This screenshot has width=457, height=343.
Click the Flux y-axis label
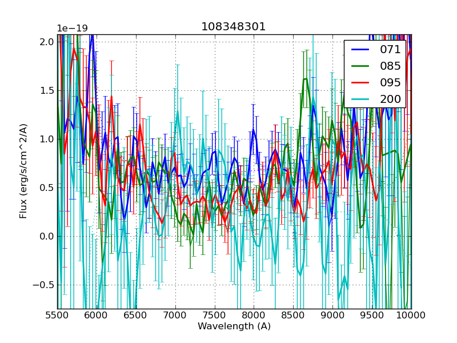tap(23, 171)
